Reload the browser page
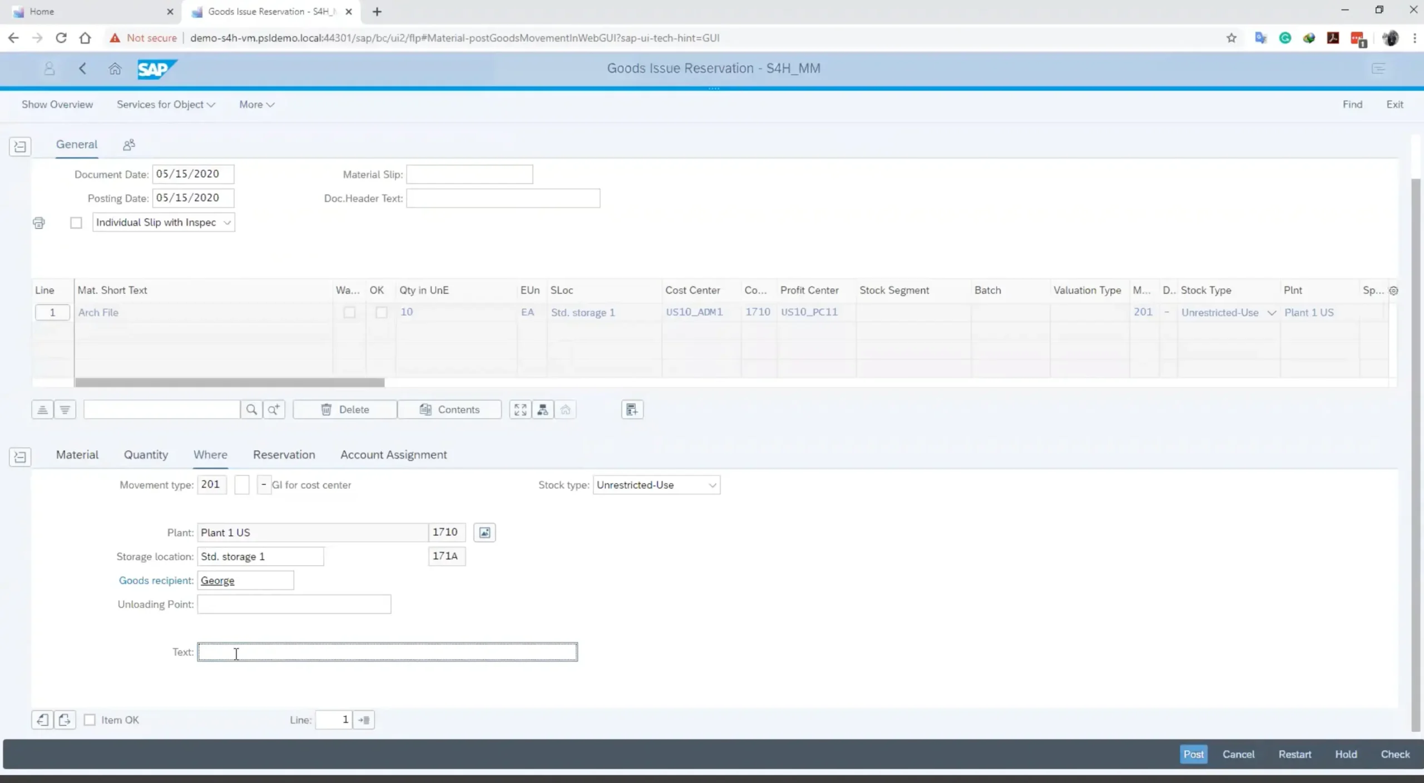This screenshot has width=1424, height=783. click(61, 38)
